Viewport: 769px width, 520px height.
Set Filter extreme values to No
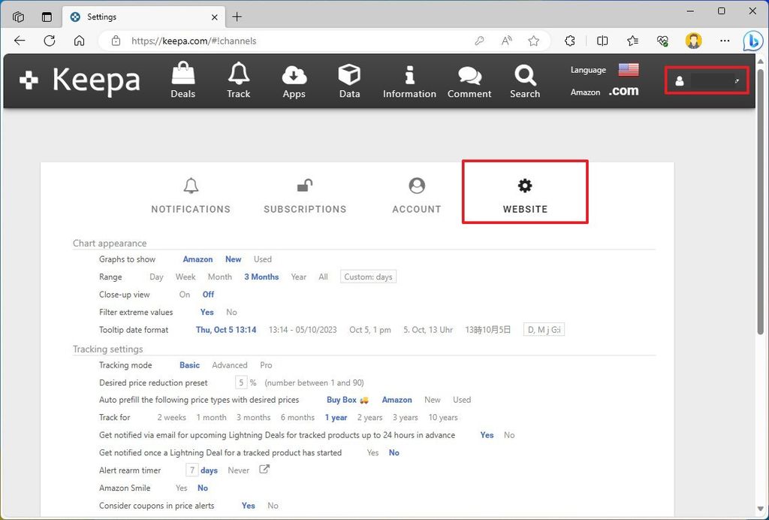point(231,312)
